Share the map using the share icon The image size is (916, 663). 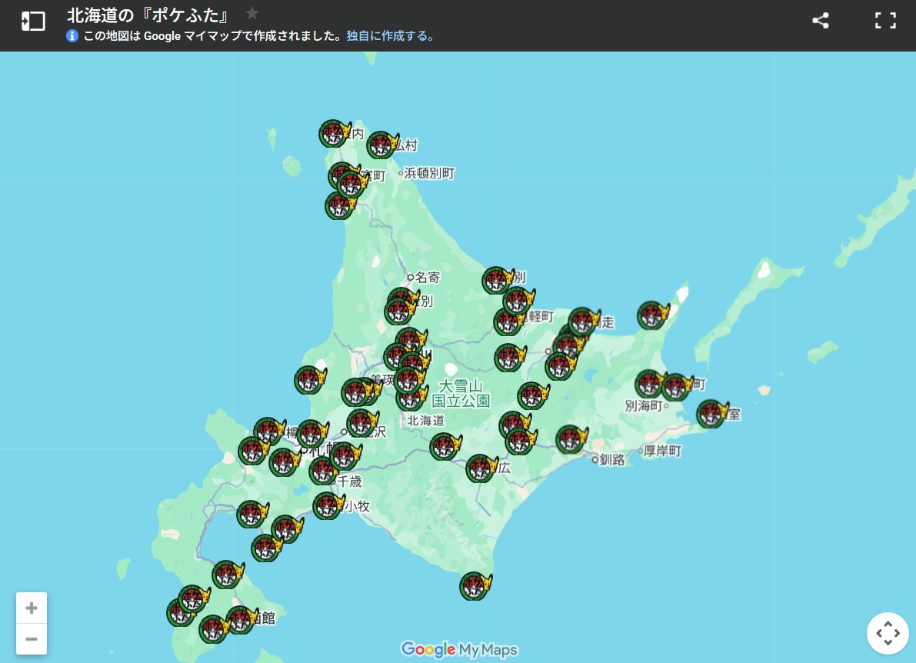coord(821,21)
